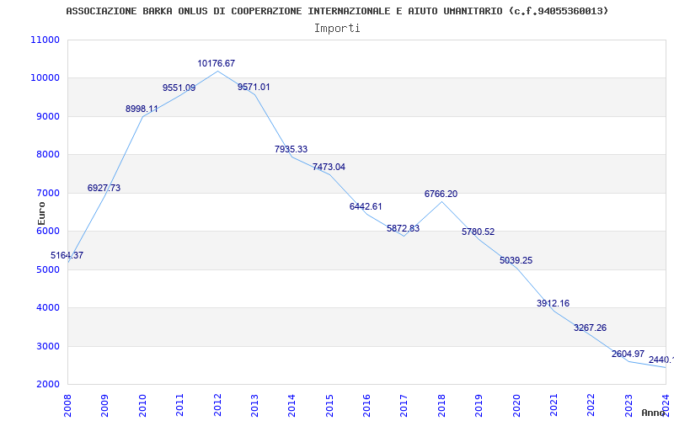Click x-axis year 2019
The width and height of the screenshot is (674, 421).
(479, 405)
